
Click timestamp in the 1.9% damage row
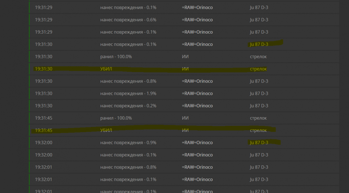[x=44, y=93]
